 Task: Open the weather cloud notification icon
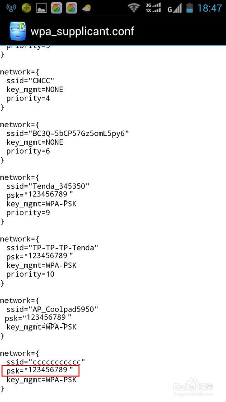click(86, 9)
